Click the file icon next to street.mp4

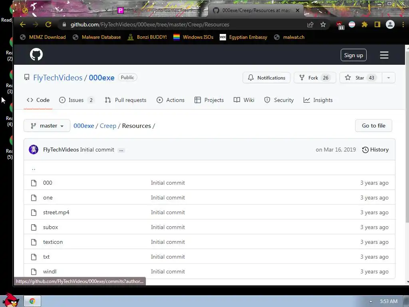coord(34,213)
